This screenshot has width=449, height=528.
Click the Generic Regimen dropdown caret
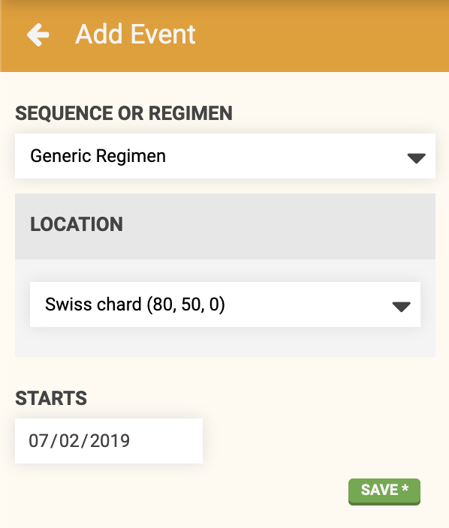click(416, 158)
